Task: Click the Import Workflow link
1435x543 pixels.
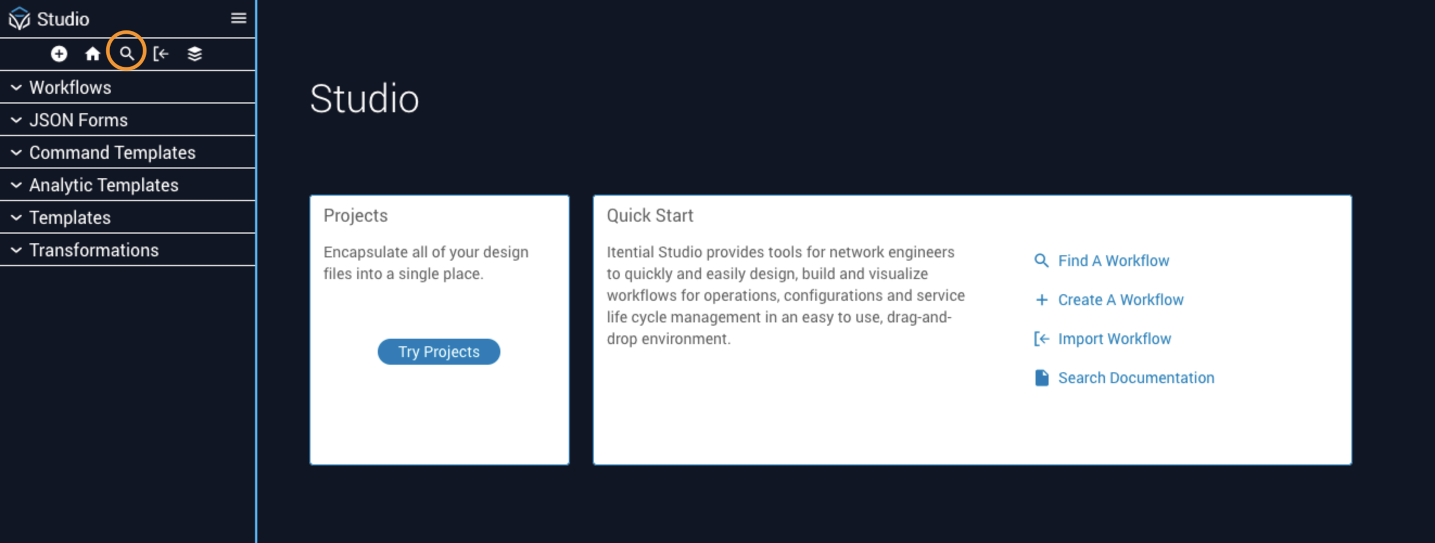Action: coord(1114,339)
